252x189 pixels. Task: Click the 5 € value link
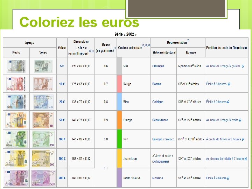62,66
